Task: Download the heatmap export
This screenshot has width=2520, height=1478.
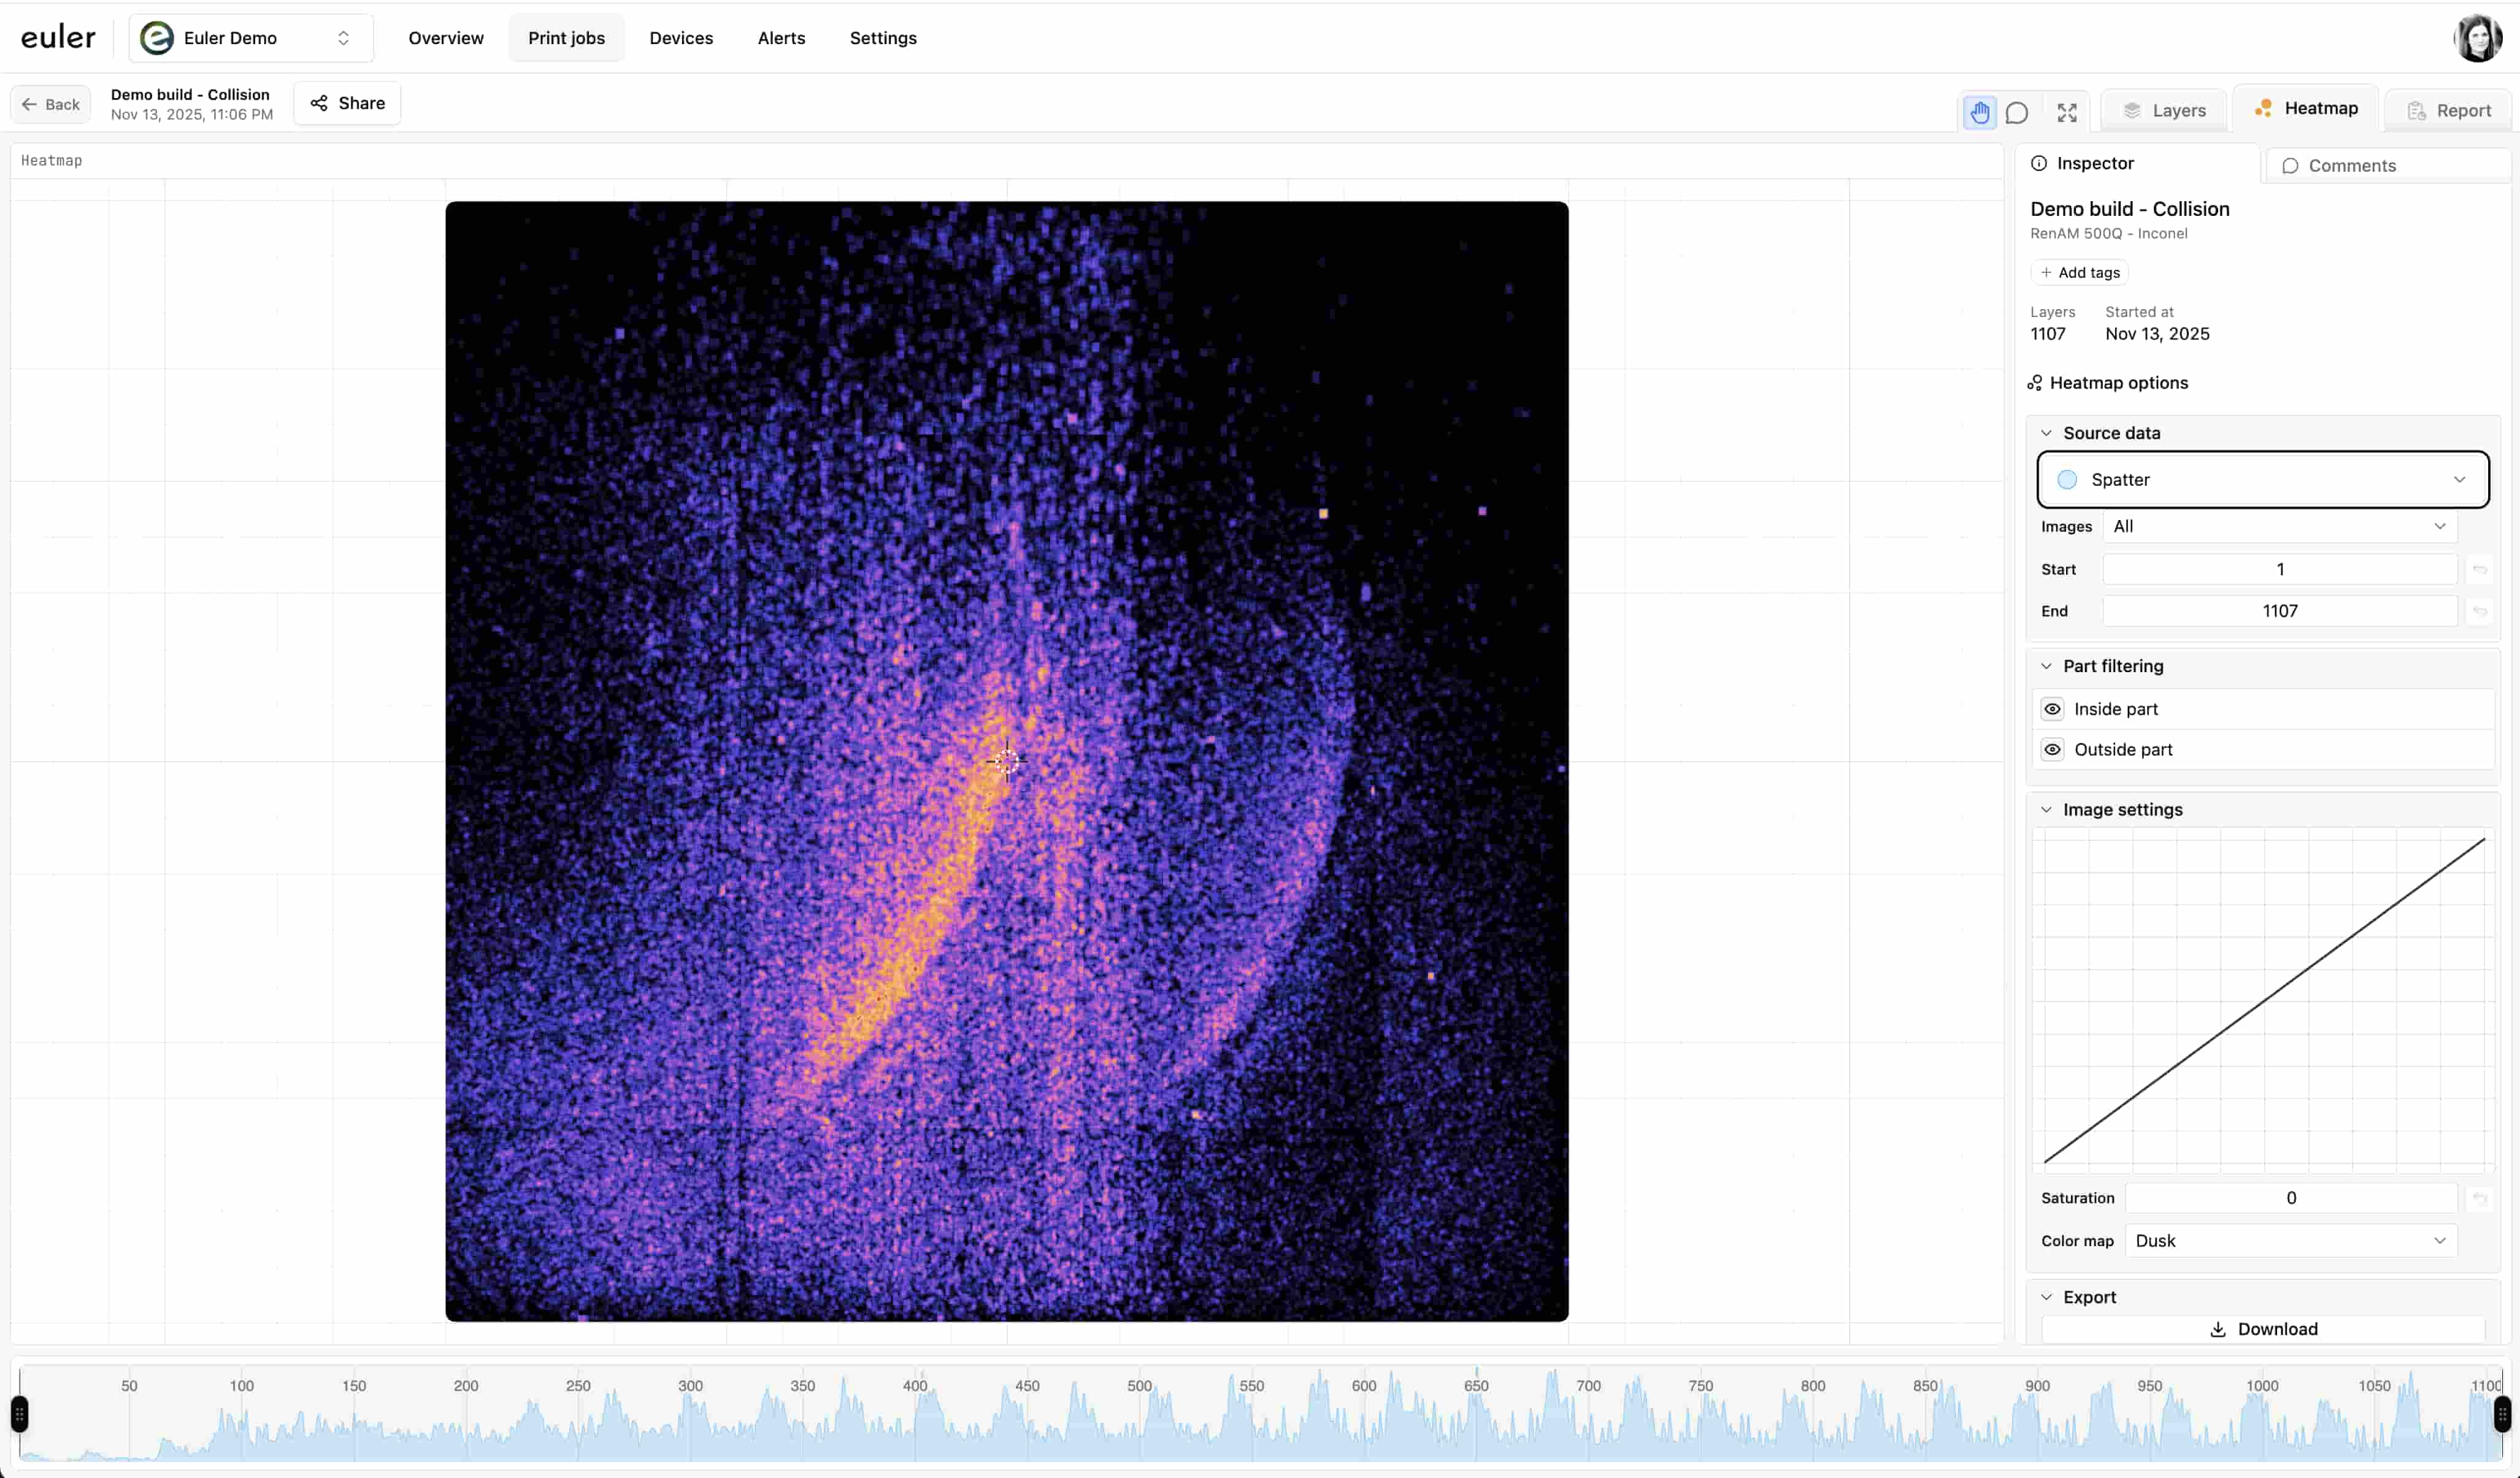Action: (x=2263, y=1329)
